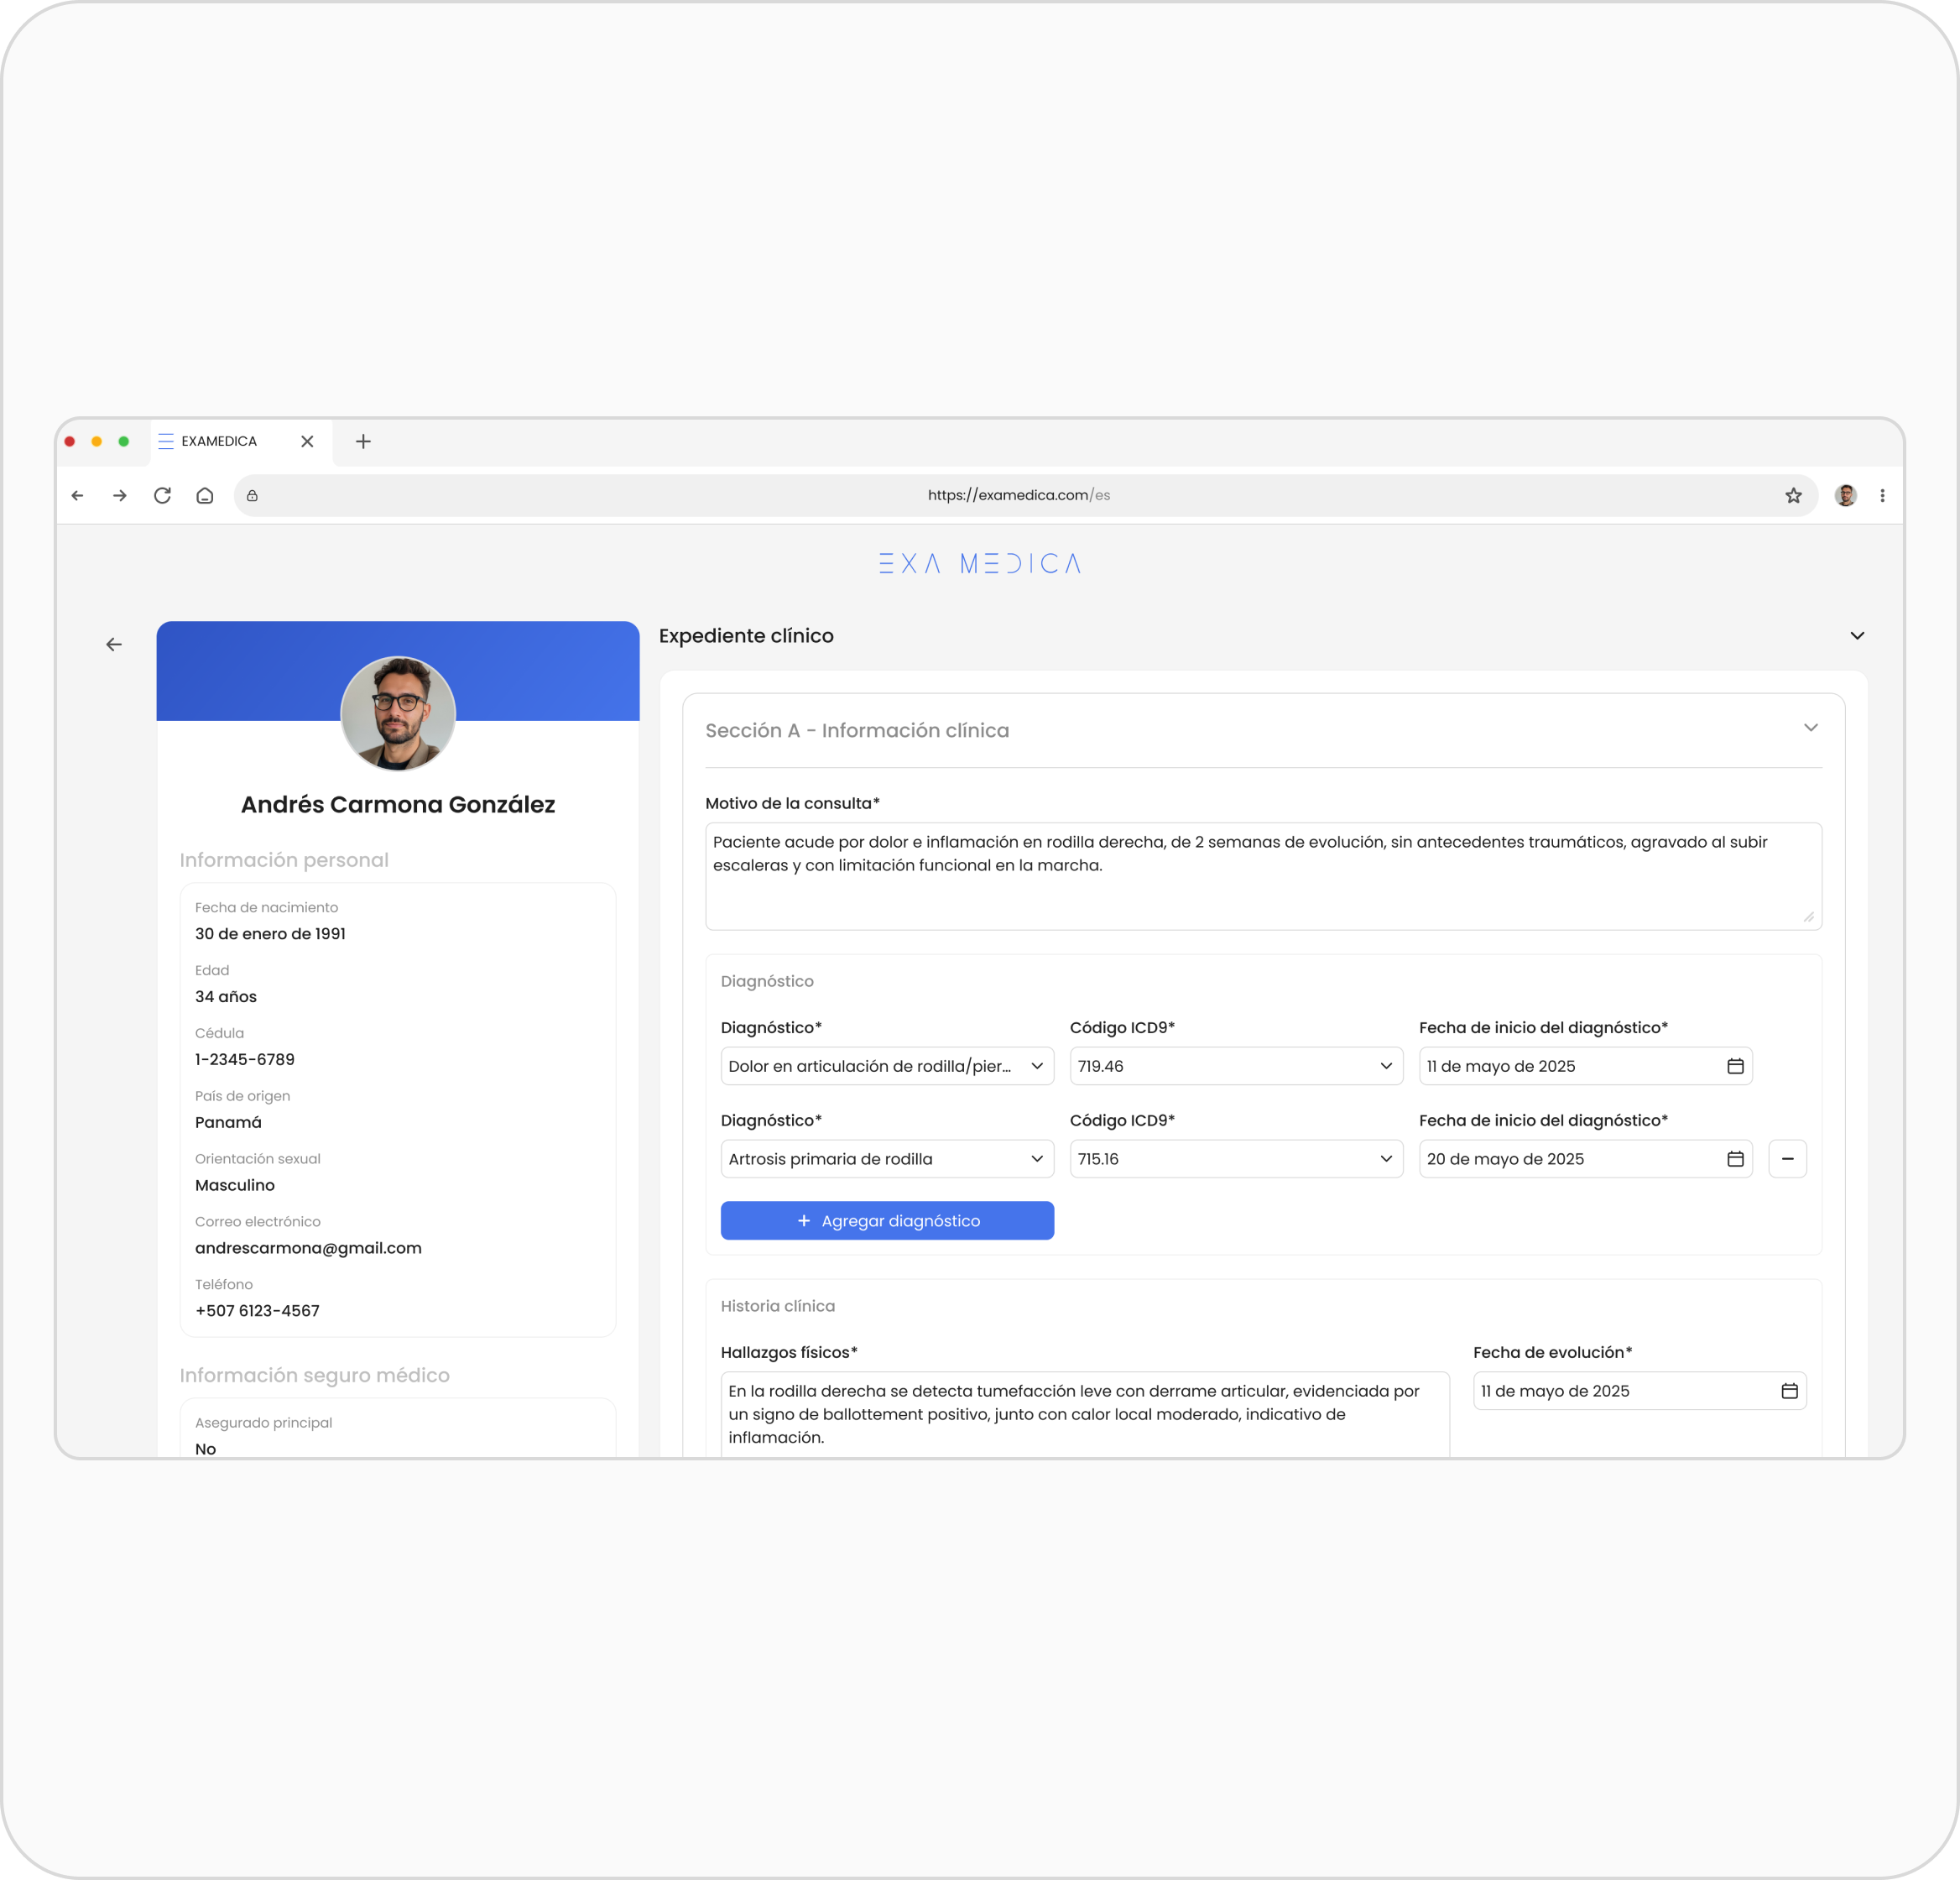Screen dimensions: 1960x1880
Task: Click the browser back arrow
Action: tap(78, 495)
